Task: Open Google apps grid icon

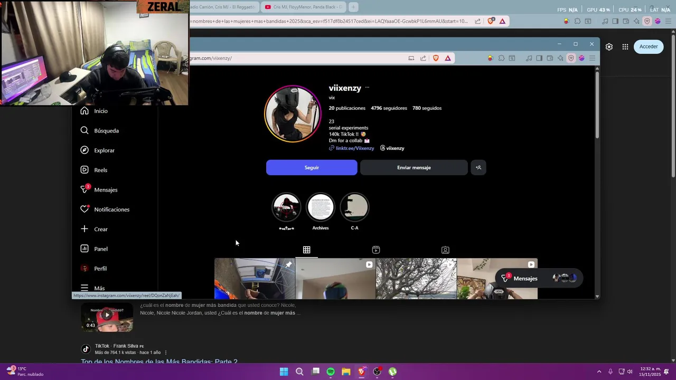Action: (625, 46)
